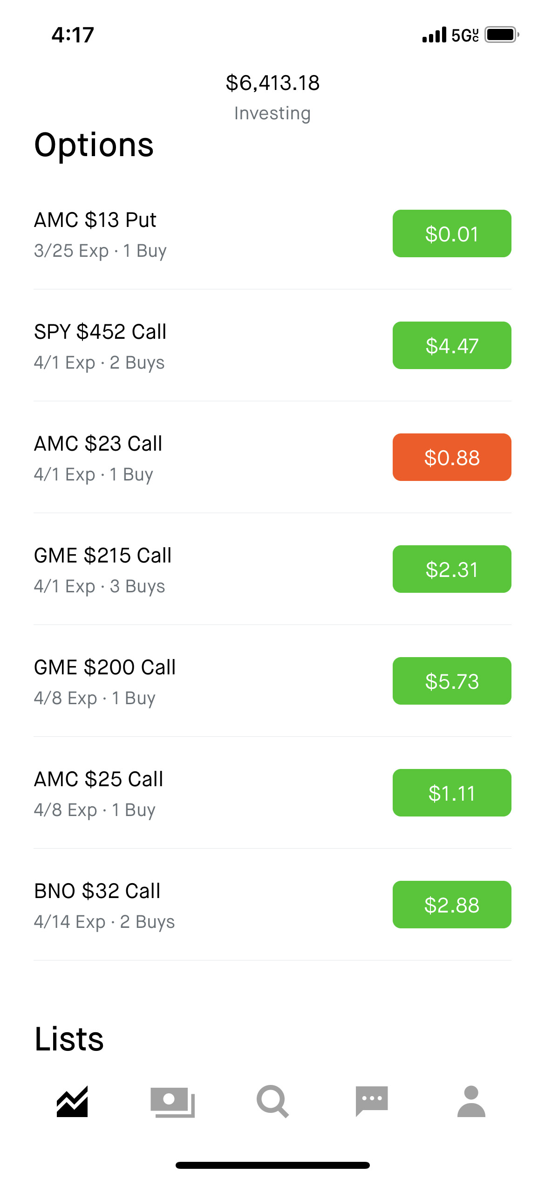Open the cash tab icon
This screenshot has height=1180, width=545.
point(172,1102)
